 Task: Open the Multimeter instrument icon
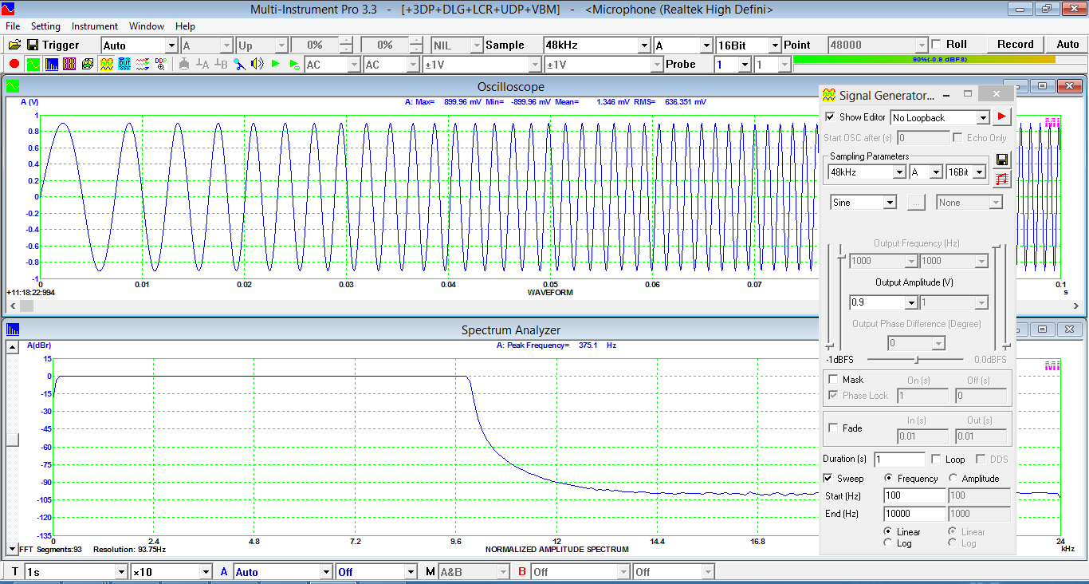click(x=69, y=64)
